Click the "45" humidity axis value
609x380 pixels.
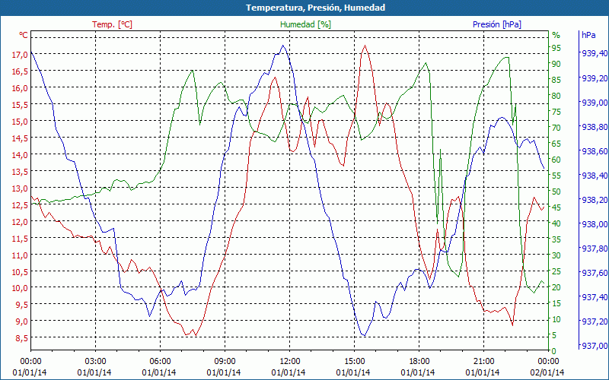tap(556, 207)
